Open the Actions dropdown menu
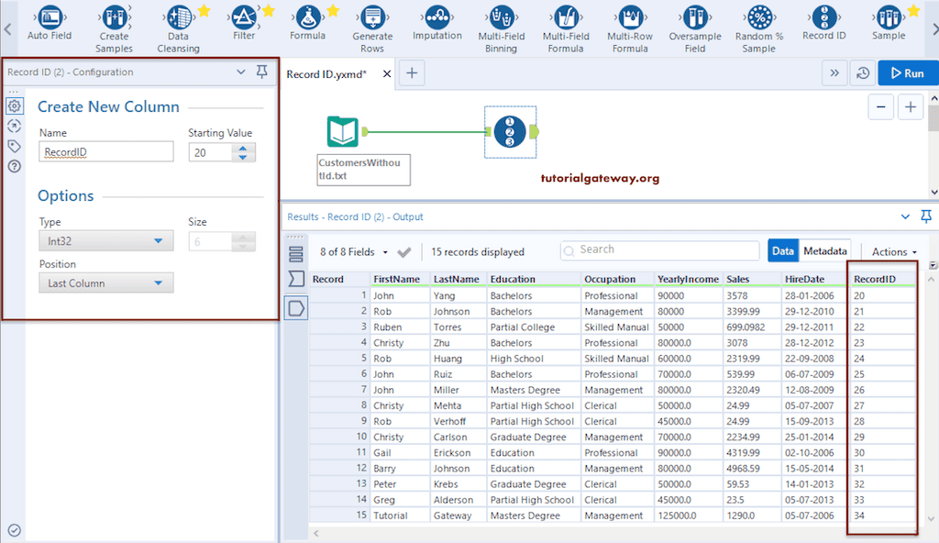The image size is (939, 543). point(894,251)
